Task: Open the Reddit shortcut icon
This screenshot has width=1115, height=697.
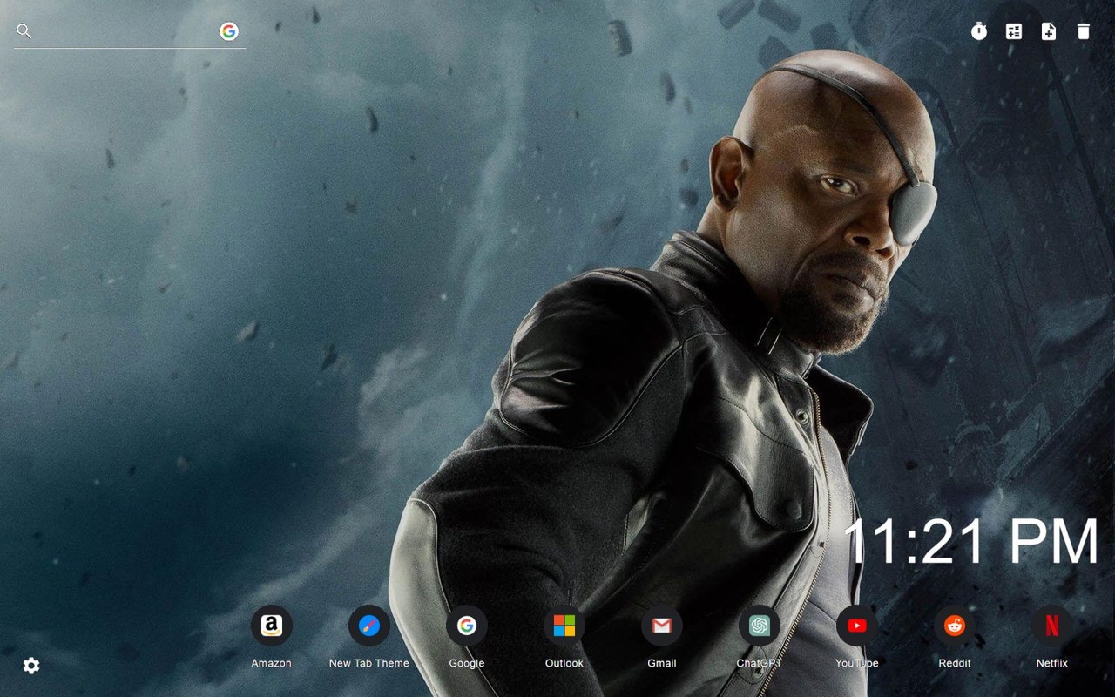Action: click(955, 626)
